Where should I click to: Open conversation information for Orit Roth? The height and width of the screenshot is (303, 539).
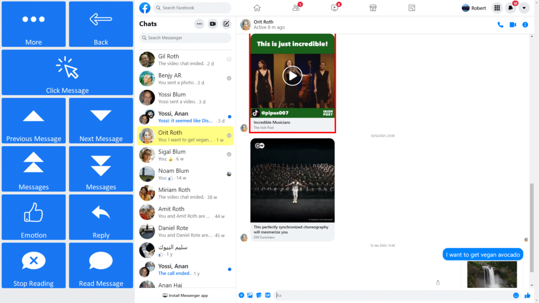click(x=525, y=25)
